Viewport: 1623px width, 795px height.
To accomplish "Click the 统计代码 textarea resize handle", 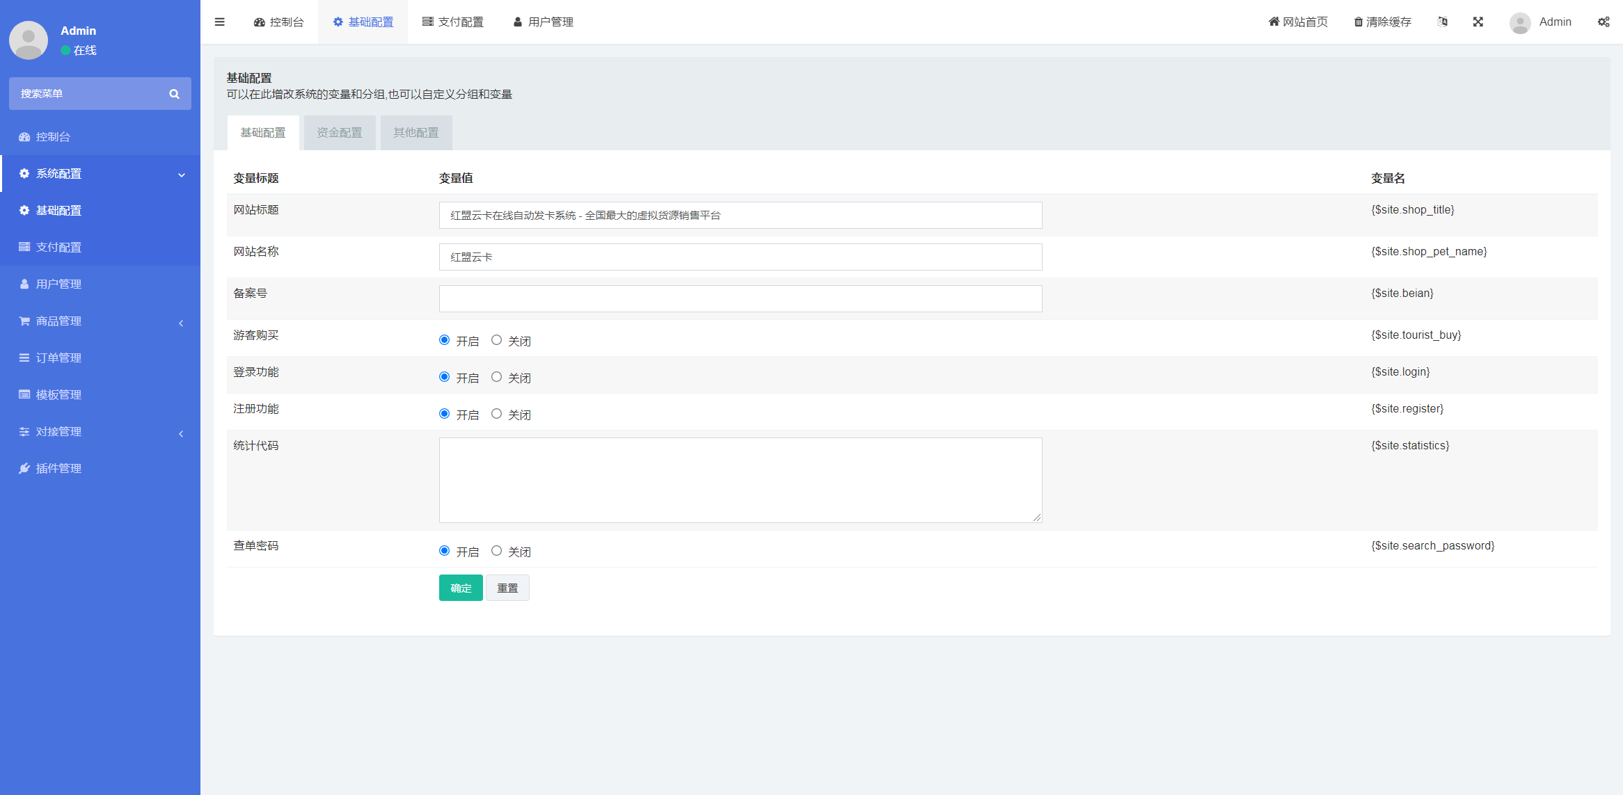I will (x=1037, y=517).
